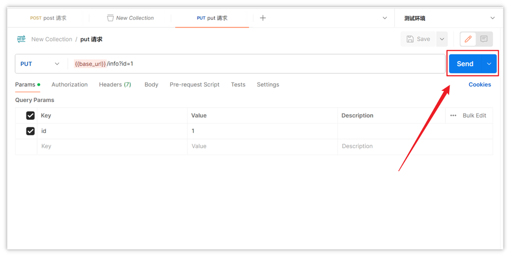Click the plus icon to open new tab
Viewport: 509px width, 258px height.
pyautogui.click(x=263, y=18)
